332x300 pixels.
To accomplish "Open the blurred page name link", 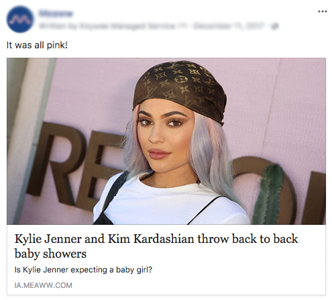I will (x=56, y=13).
